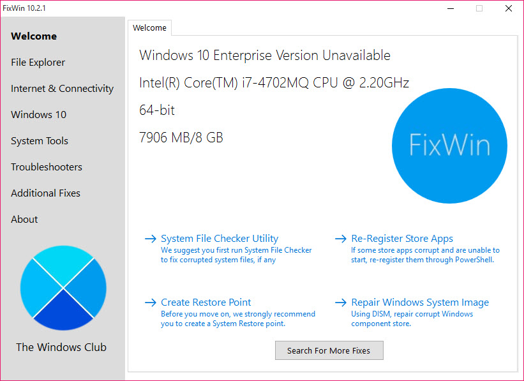Click the Re-Register Store Apps link
524x381 pixels.
(x=402, y=239)
